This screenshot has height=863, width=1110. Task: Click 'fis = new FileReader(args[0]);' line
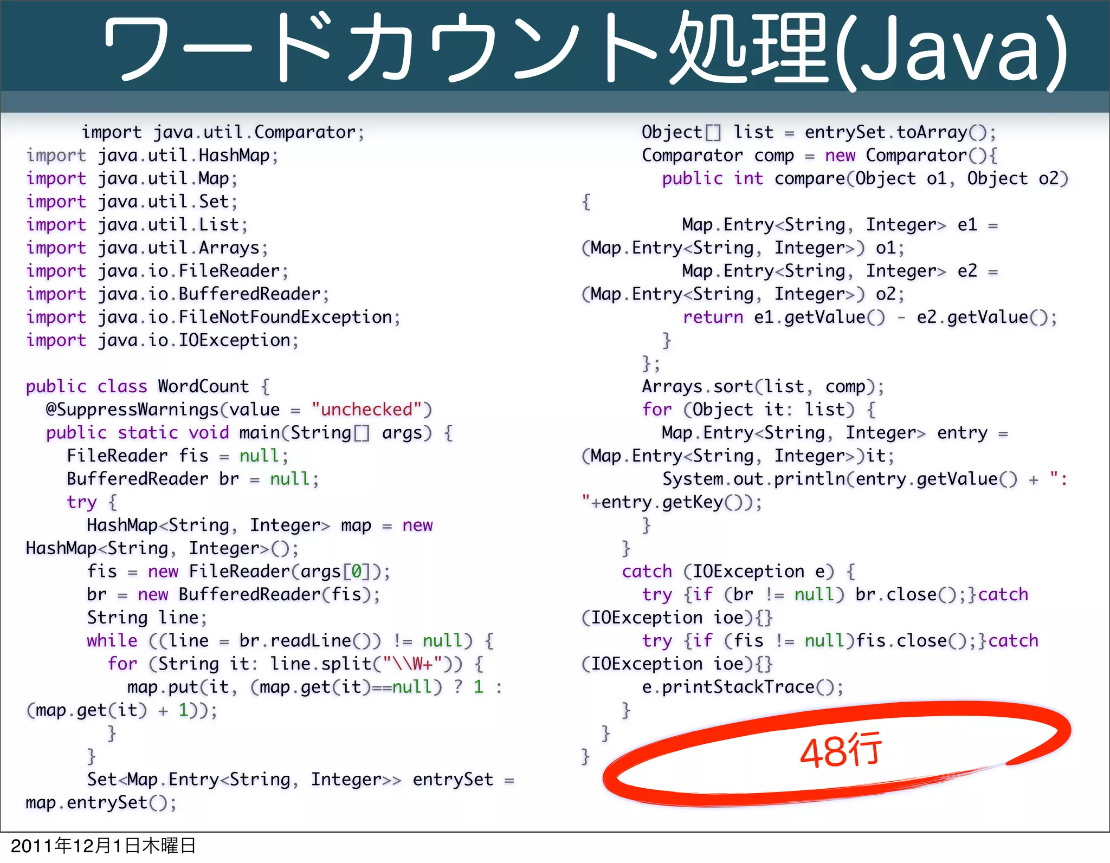(238, 572)
